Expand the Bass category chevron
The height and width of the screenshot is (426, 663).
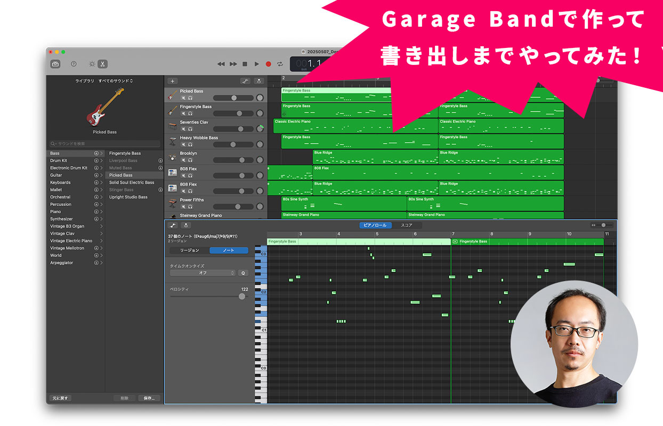[101, 153]
